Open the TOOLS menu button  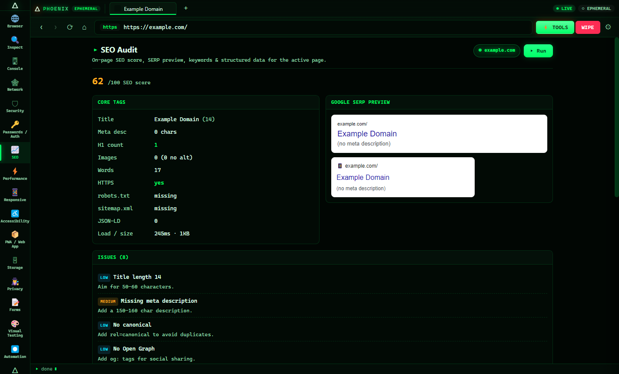[555, 27]
